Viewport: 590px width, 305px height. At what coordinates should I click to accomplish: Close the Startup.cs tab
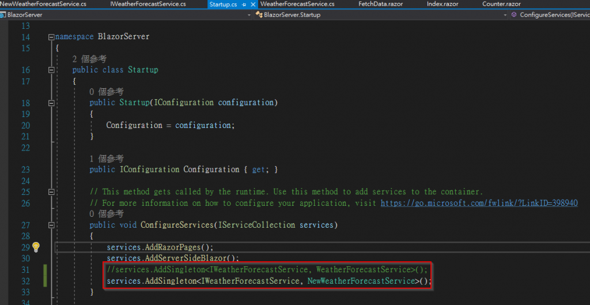(253, 5)
